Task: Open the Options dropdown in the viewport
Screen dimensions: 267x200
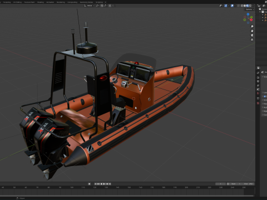Action: (250, 9)
